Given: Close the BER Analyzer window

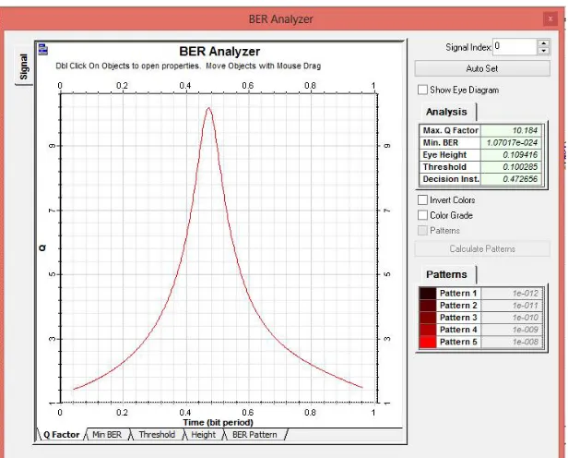Looking at the screenshot, I should pos(550,18).
